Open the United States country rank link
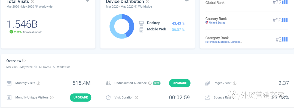 (217, 23)
